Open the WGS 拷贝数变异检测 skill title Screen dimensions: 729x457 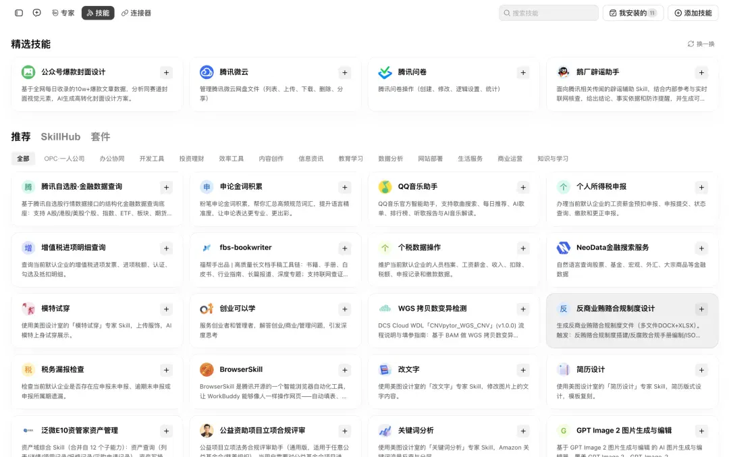[433, 308]
